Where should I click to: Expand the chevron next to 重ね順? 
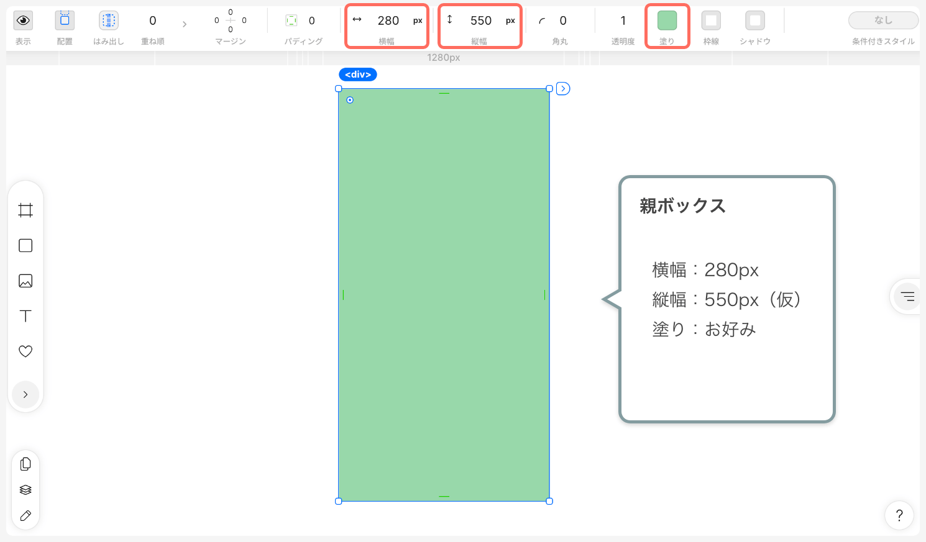185,24
